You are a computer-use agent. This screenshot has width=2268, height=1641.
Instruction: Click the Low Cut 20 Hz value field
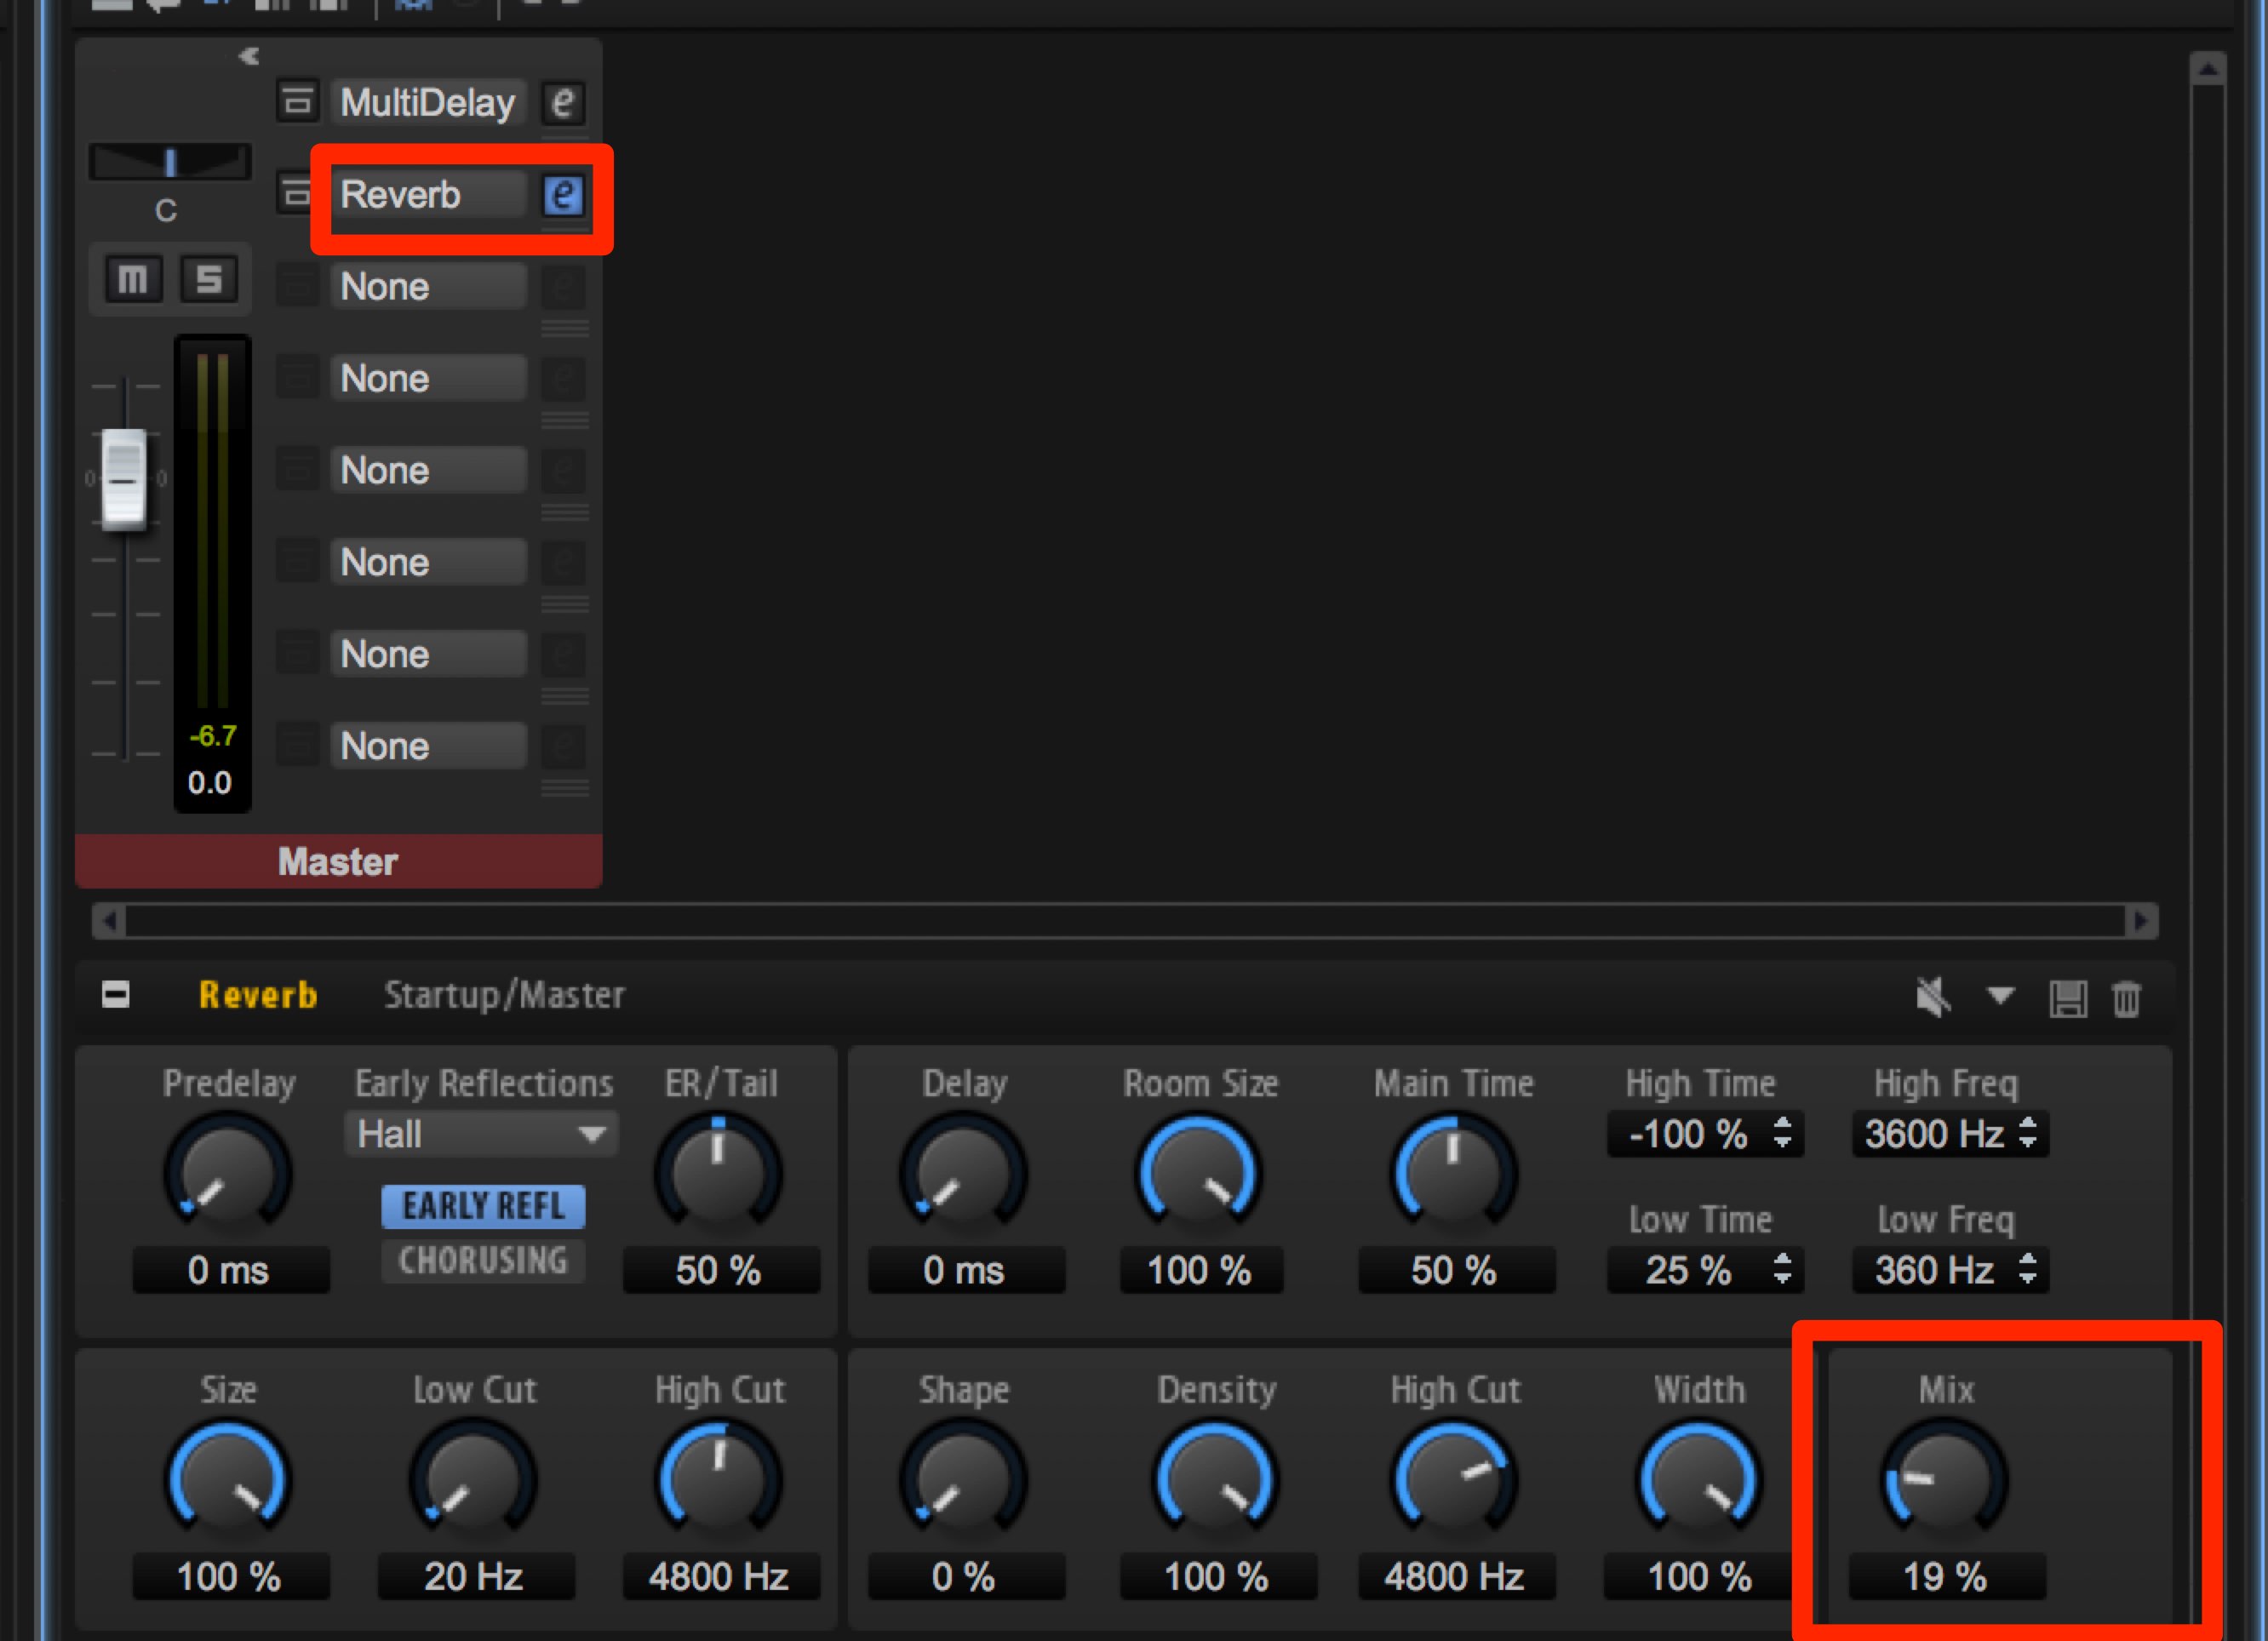[x=475, y=1577]
